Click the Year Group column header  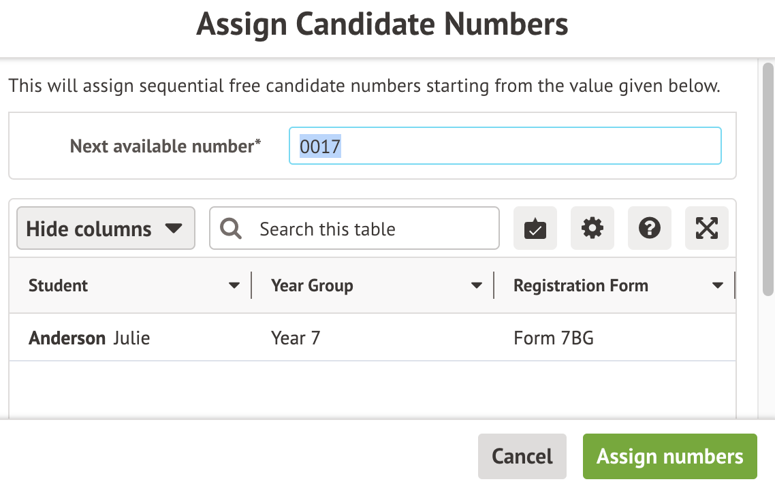pyautogui.click(x=312, y=286)
